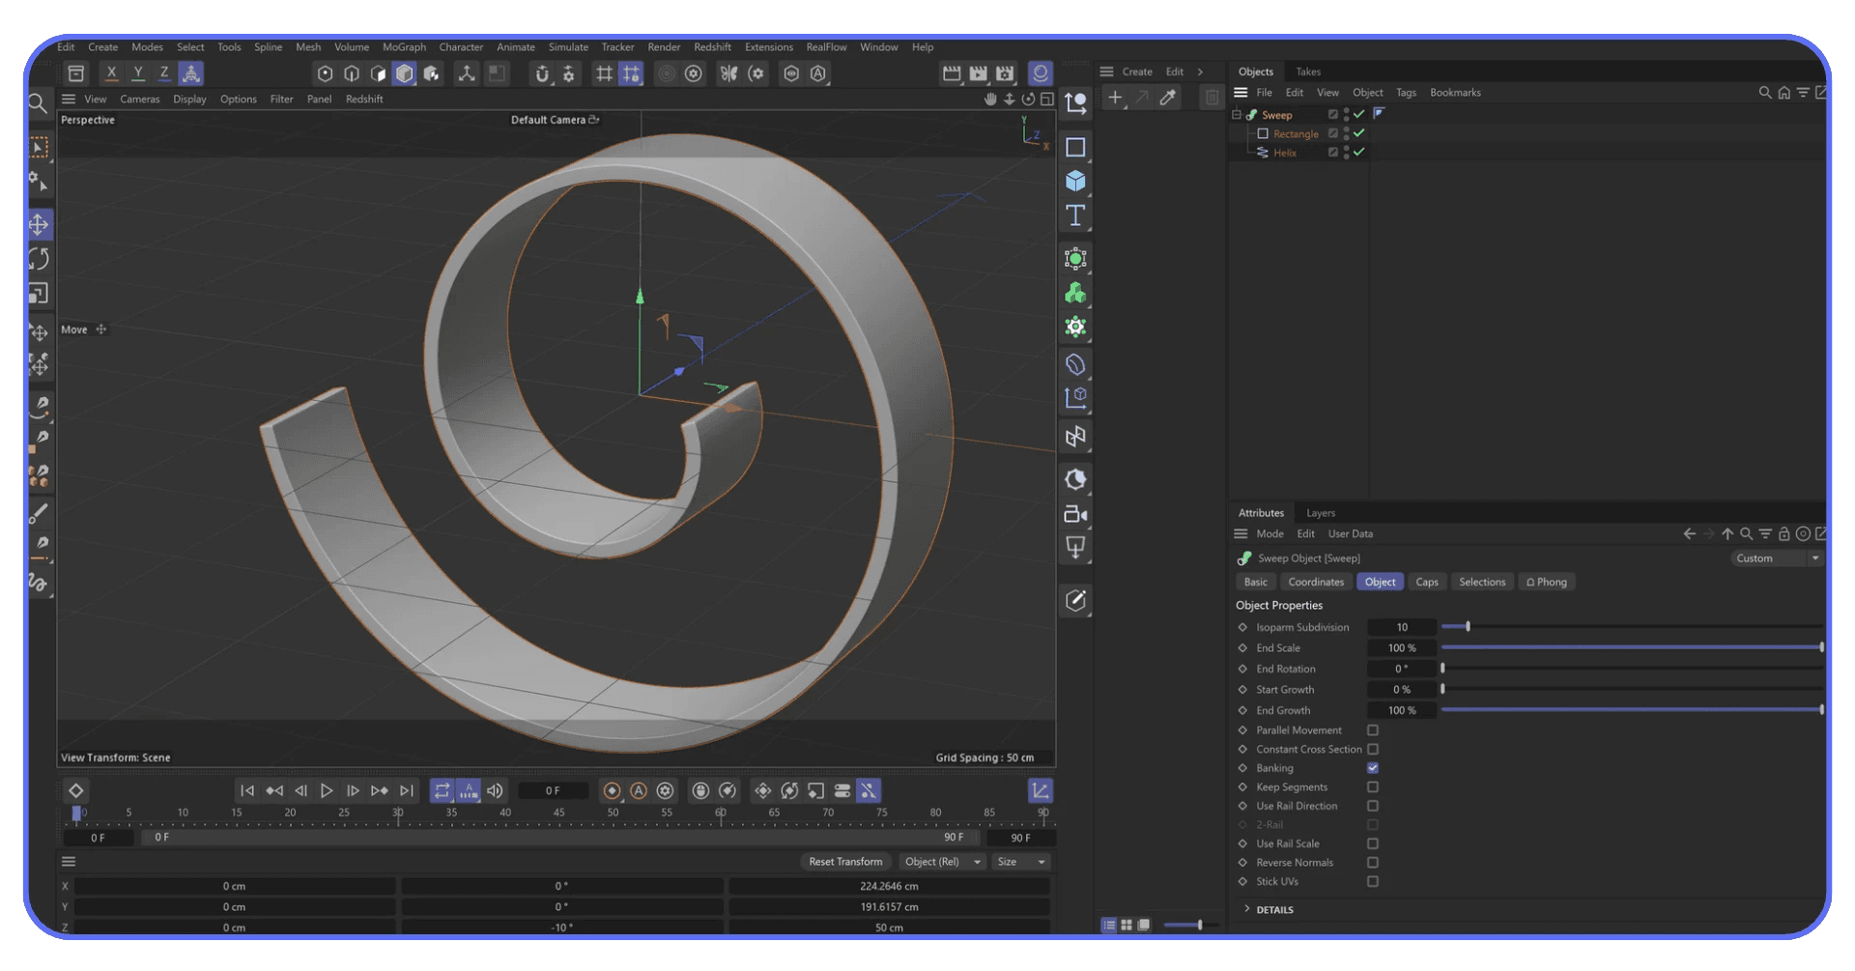Screen dimensions: 1855x971
Task: Click the Reset Transform button
Action: pos(844,861)
